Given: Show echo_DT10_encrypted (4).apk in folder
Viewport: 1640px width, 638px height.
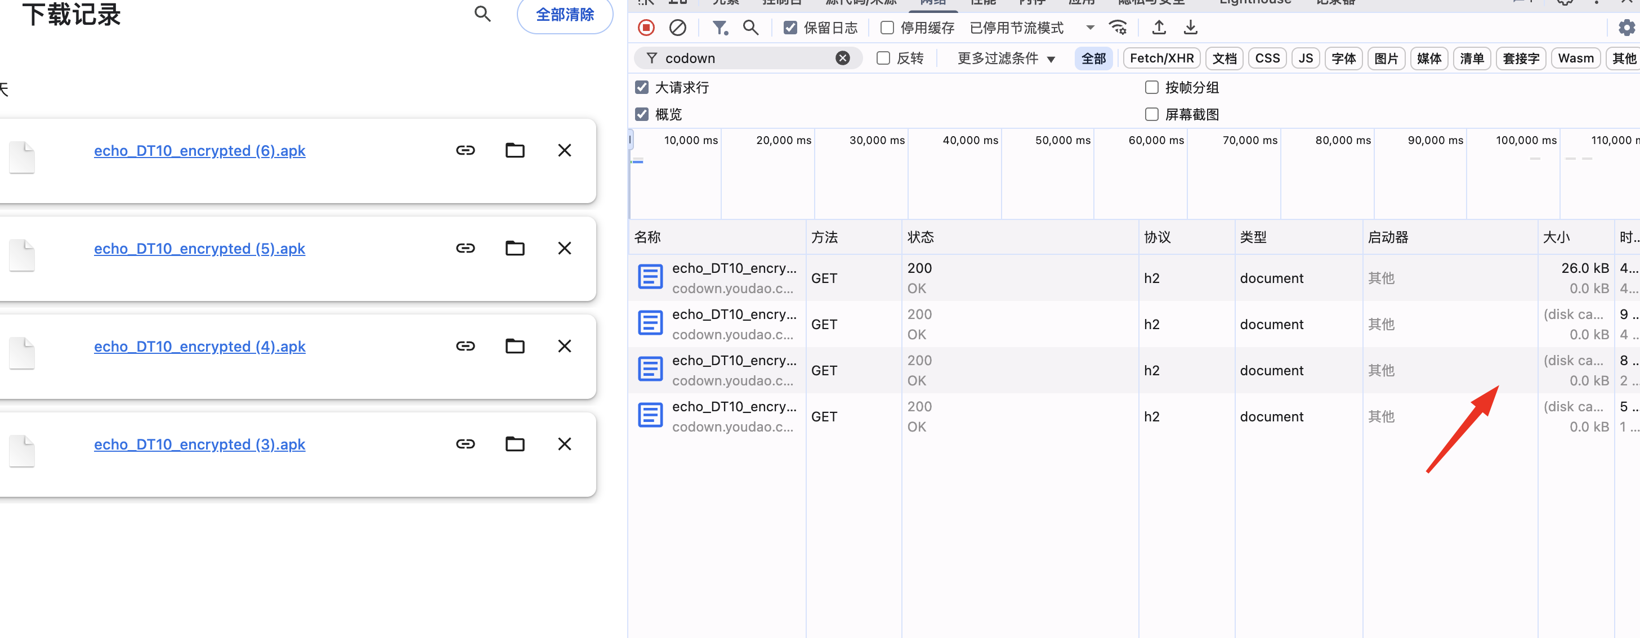Looking at the screenshot, I should [x=515, y=346].
